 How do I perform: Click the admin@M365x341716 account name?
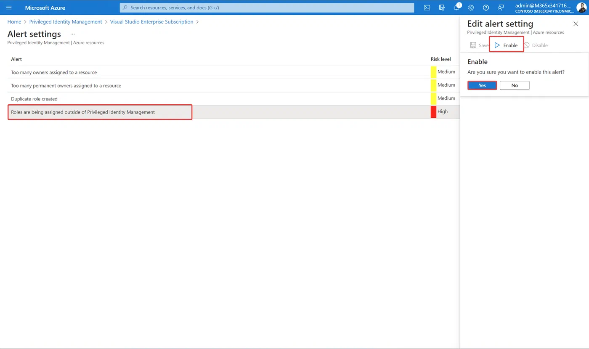[544, 5]
